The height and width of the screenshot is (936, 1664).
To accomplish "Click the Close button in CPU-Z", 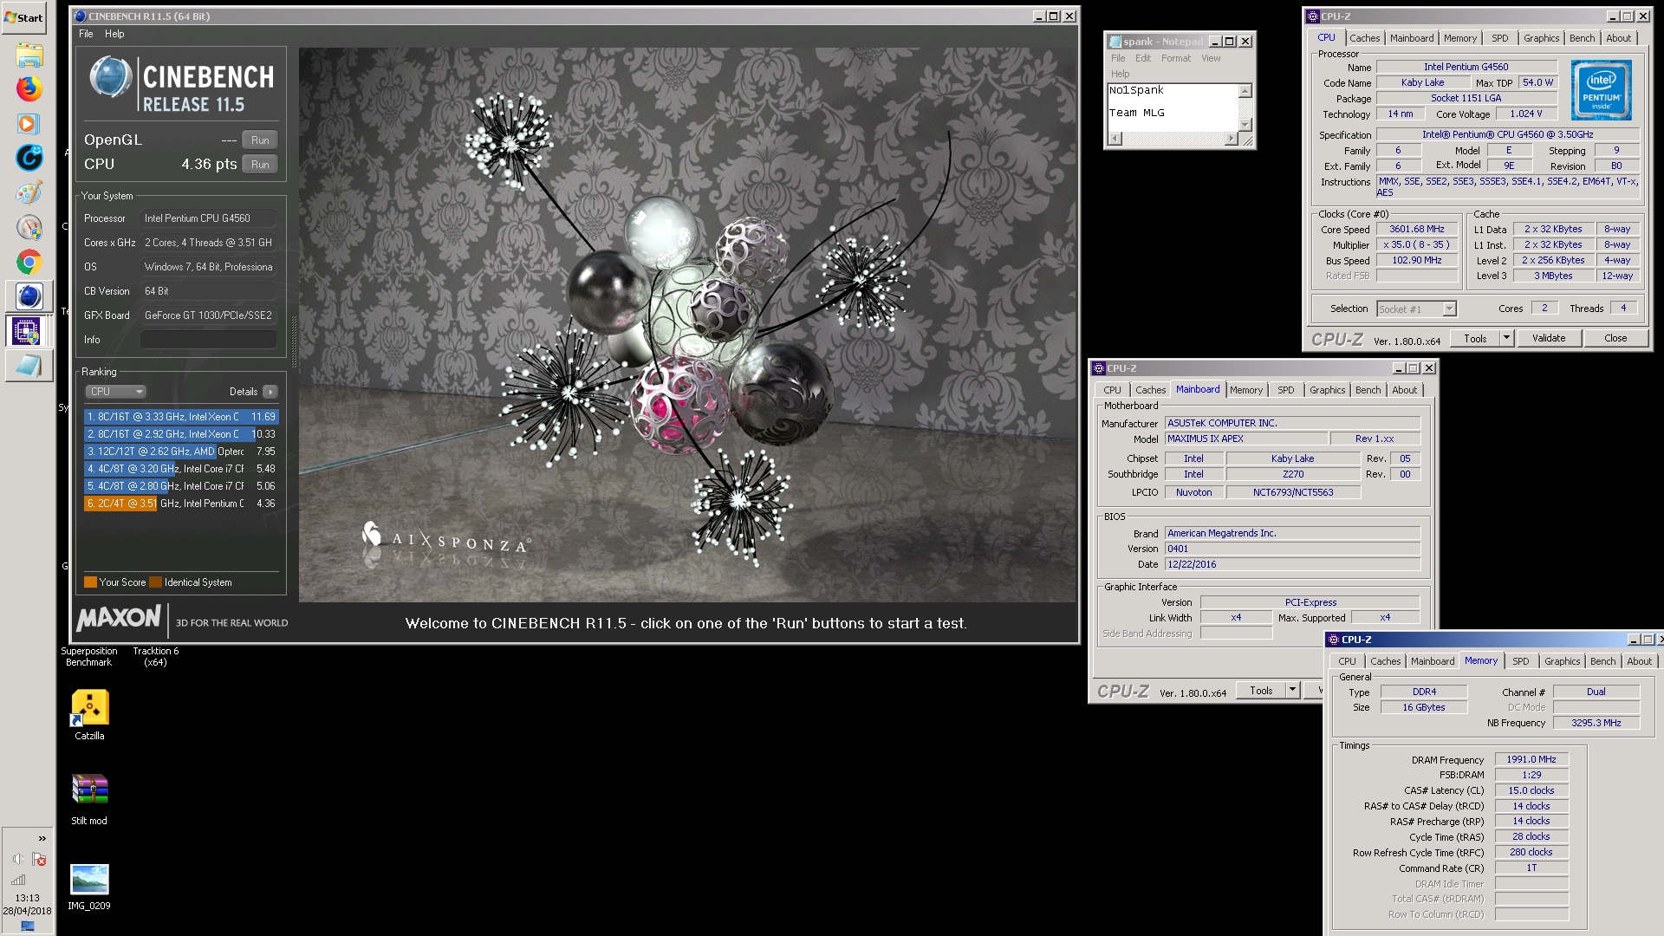I will pyautogui.click(x=1615, y=339).
